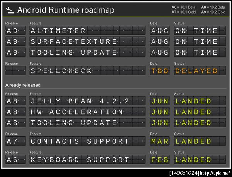Click the LANDED status for KEYBOARD SUPPORT

200,159
